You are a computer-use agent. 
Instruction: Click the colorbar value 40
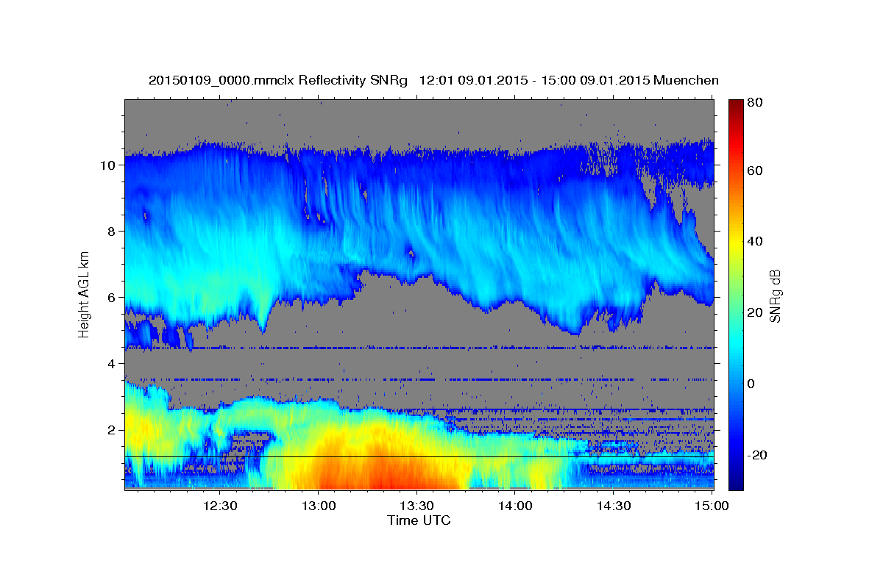coord(754,241)
